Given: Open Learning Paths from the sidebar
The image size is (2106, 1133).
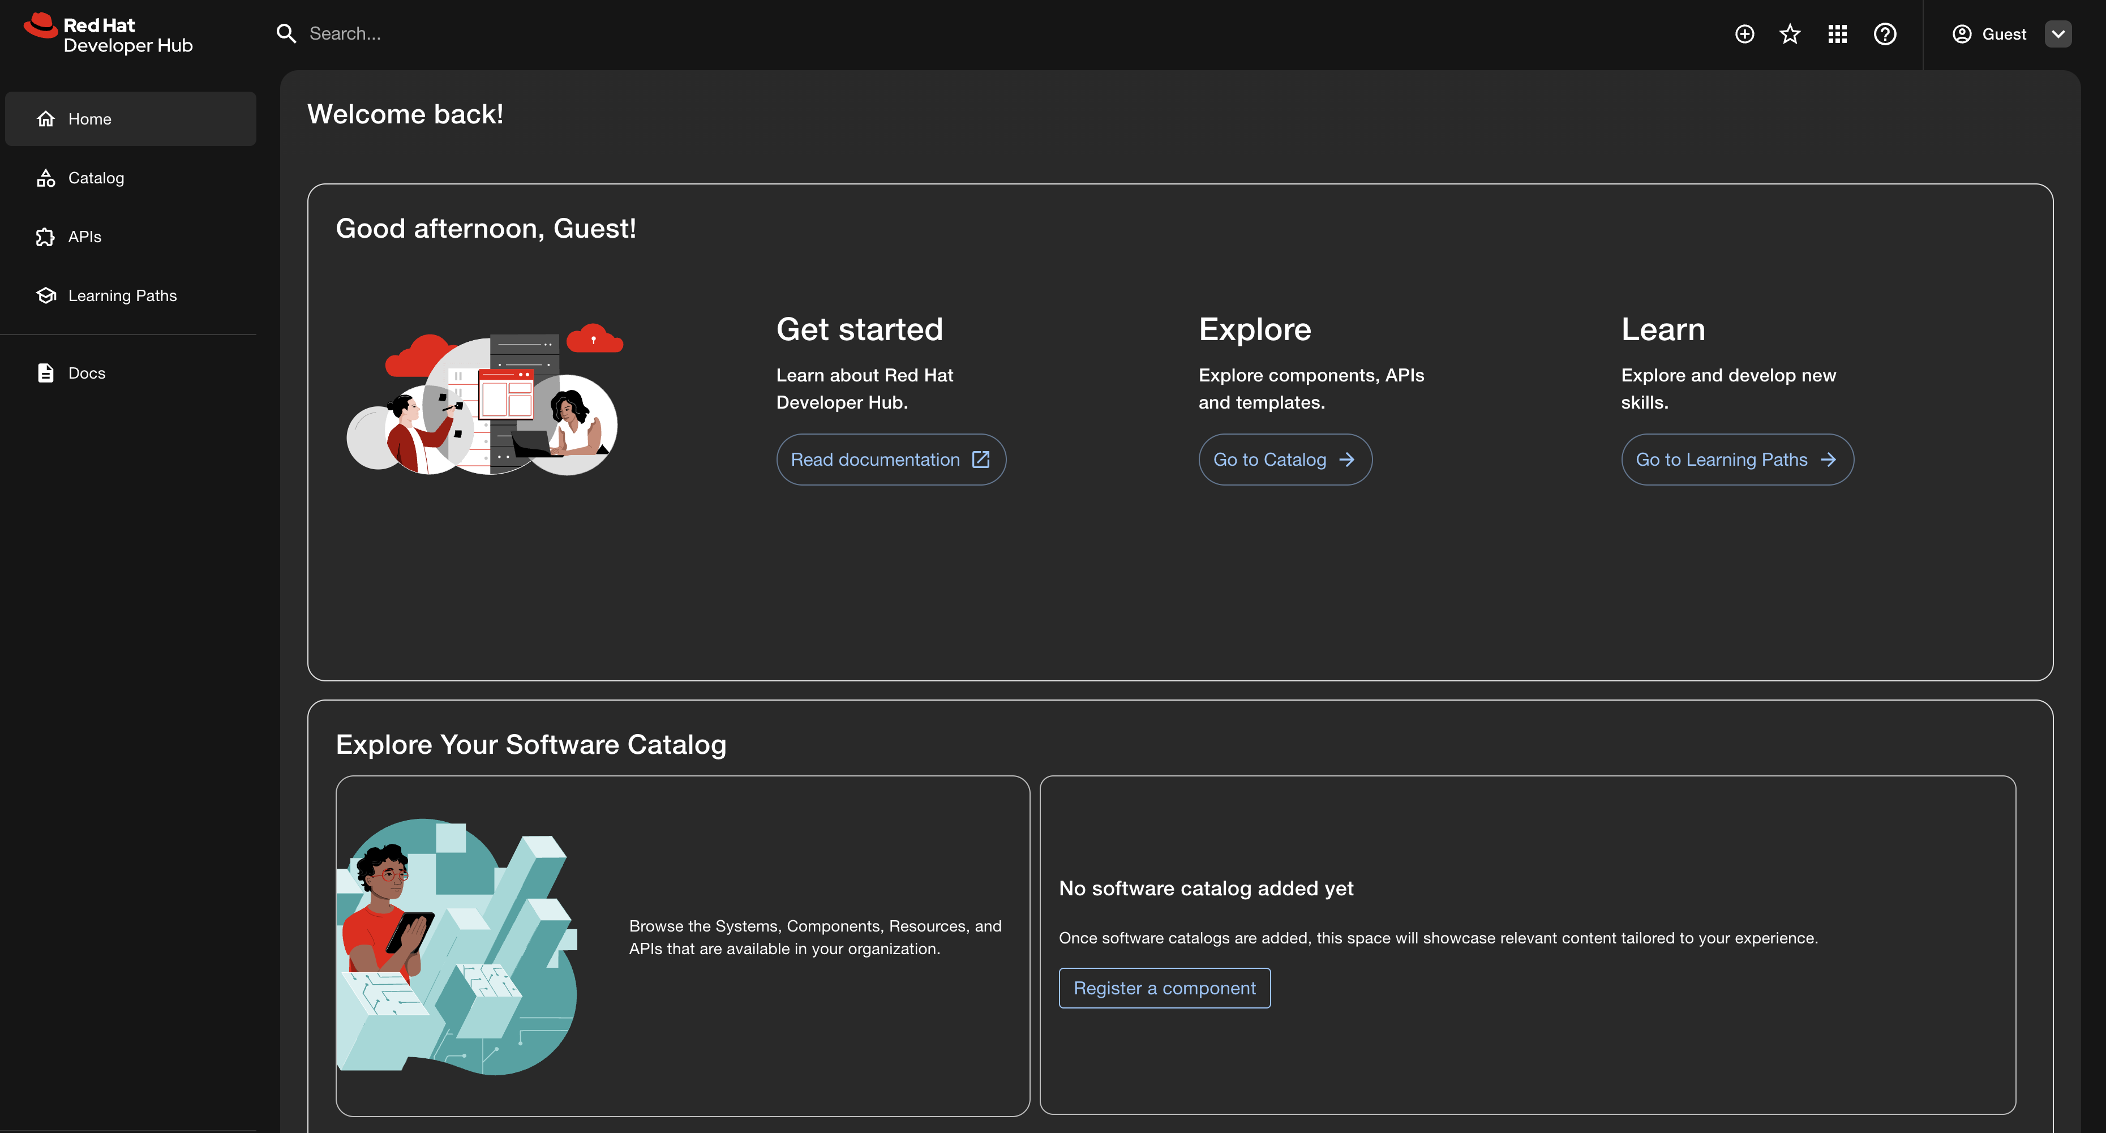Looking at the screenshot, I should 131,295.
